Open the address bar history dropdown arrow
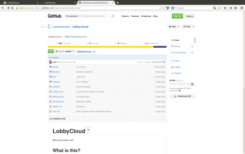The image size is (245, 154). (x=160, y=8)
